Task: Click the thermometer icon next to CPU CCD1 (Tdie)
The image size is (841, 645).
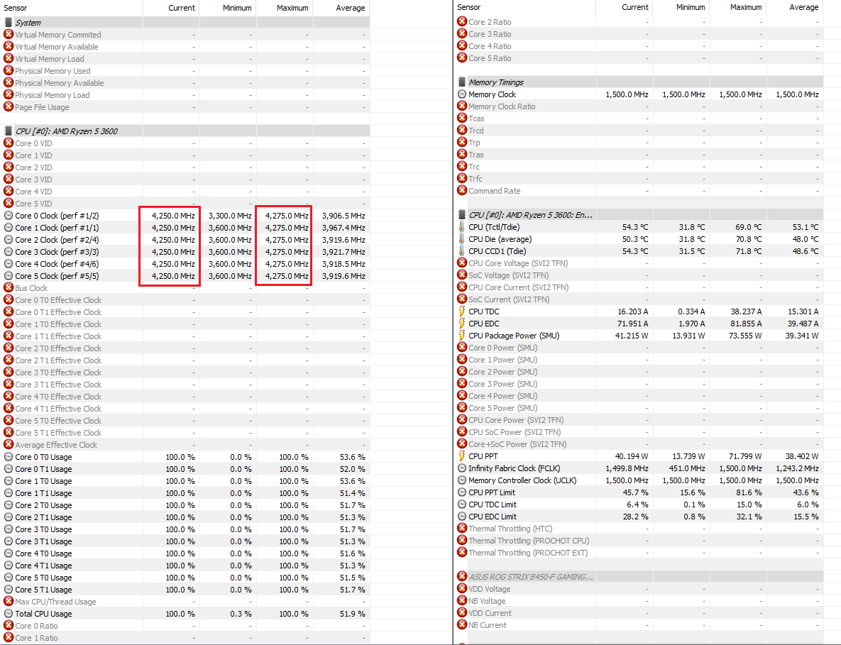Action: (x=462, y=251)
